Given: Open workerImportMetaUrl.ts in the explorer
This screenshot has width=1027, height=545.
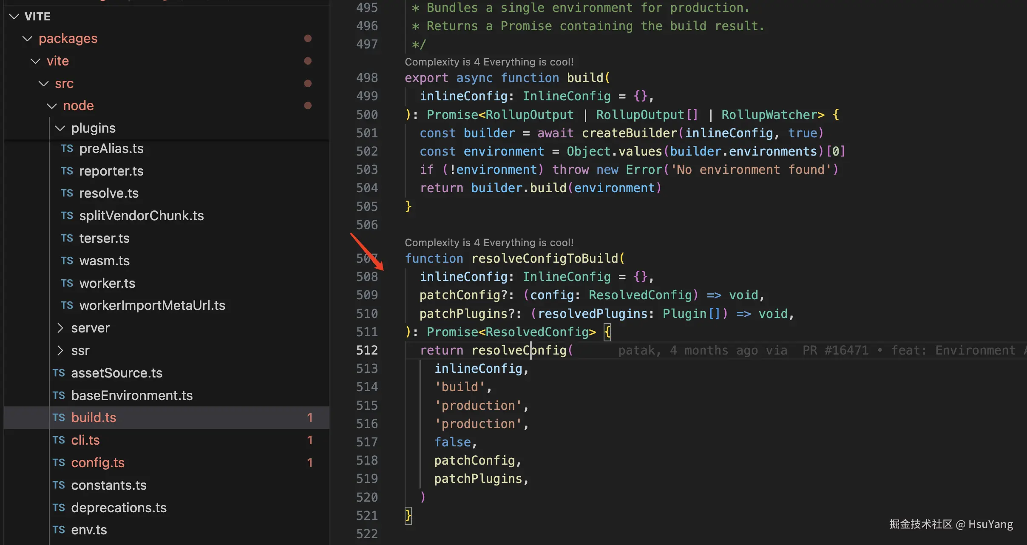Looking at the screenshot, I should [152, 306].
